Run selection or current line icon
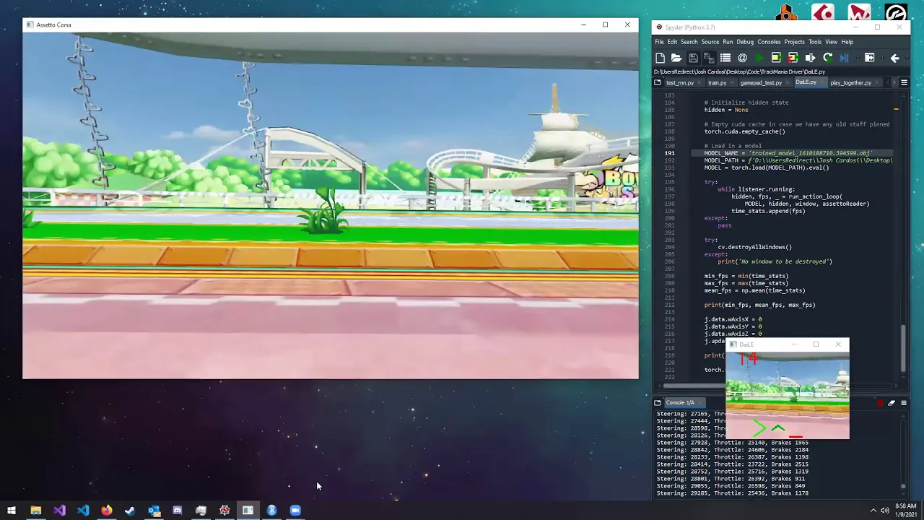This screenshot has width=924, height=520. tap(810, 58)
